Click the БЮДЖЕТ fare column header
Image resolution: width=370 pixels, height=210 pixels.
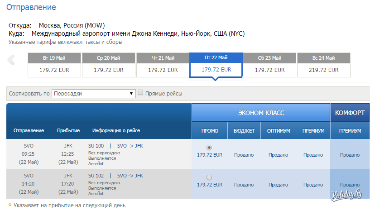click(244, 131)
